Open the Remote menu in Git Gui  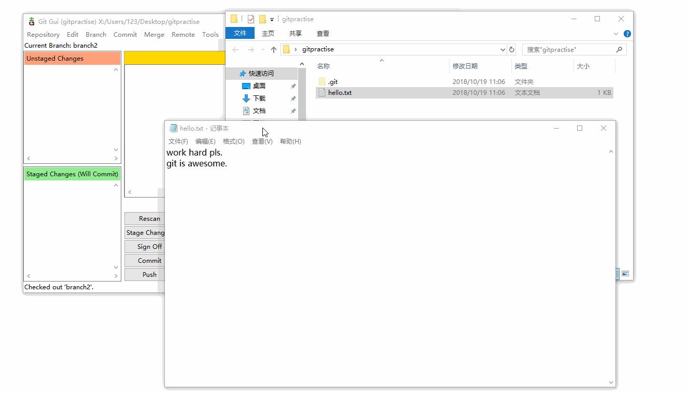pyautogui.click(x=183, y=35)
